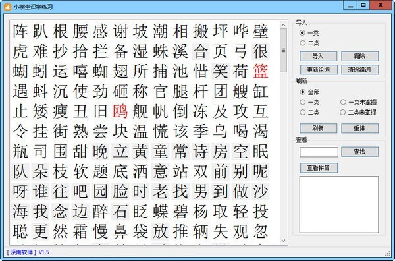395x261 pixels.
Task: Click the red character 鸥
Action: [120, 111]
